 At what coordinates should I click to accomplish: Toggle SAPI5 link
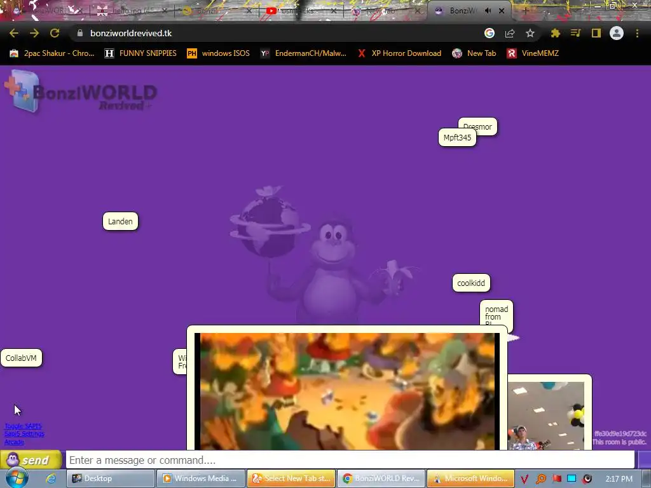coord(24,426)
